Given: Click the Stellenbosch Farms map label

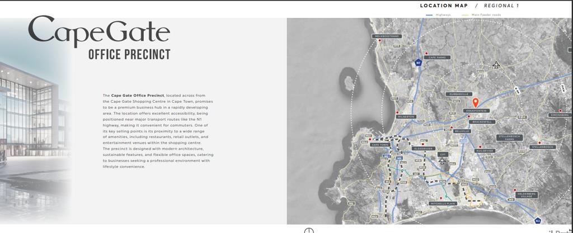Looking at the screenshot, I should click(x=509, y=137).
